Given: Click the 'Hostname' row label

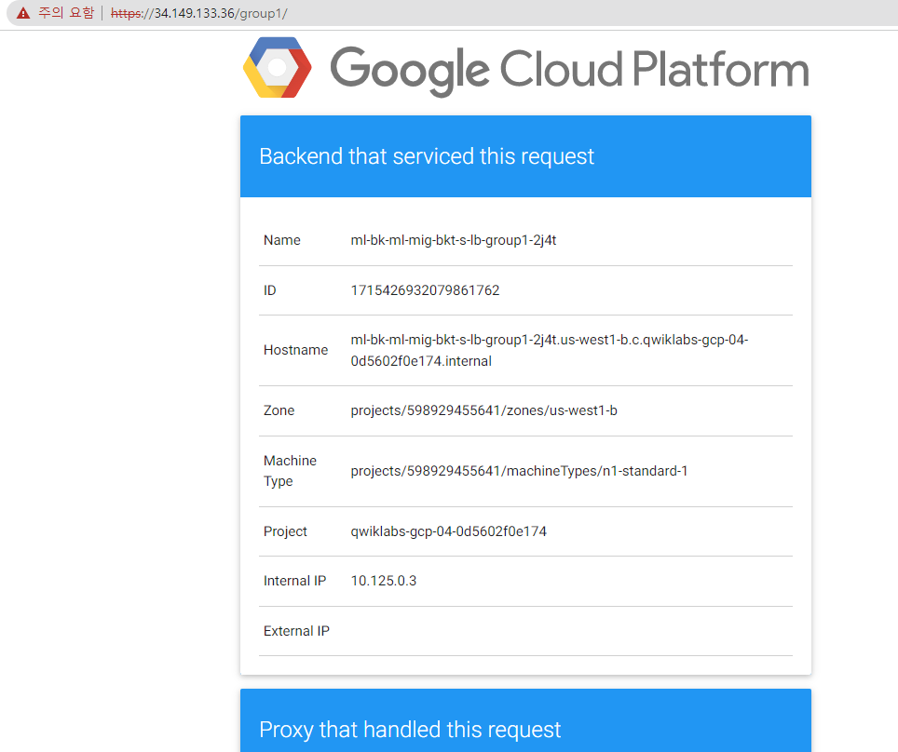Looking at the screenshot, I should [x=295, y=350].
